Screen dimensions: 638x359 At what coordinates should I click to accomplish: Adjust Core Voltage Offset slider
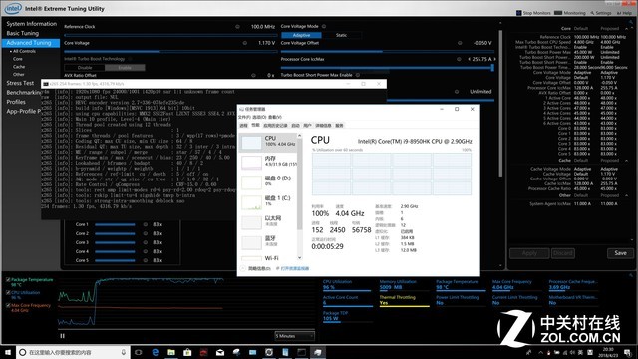388,52
